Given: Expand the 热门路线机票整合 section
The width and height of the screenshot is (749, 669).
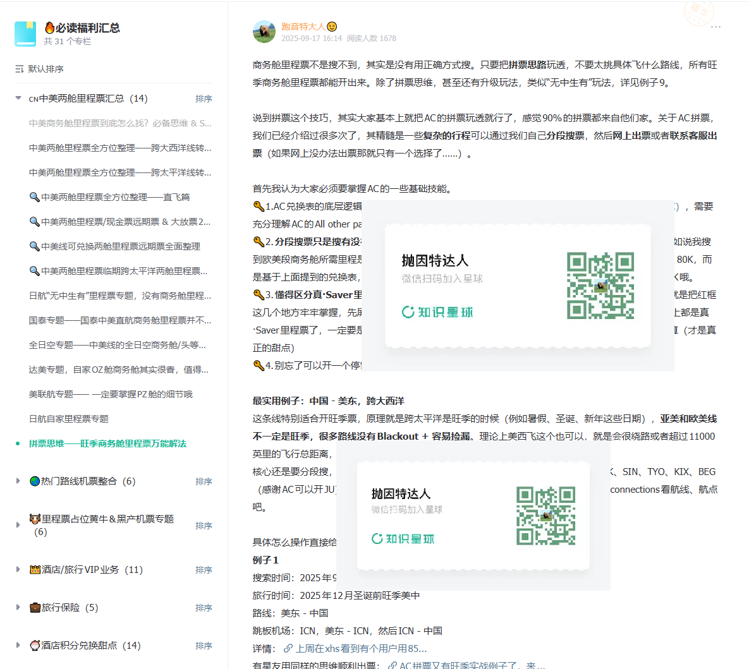Looking at the screenshot, I should (x=18, y=481).
